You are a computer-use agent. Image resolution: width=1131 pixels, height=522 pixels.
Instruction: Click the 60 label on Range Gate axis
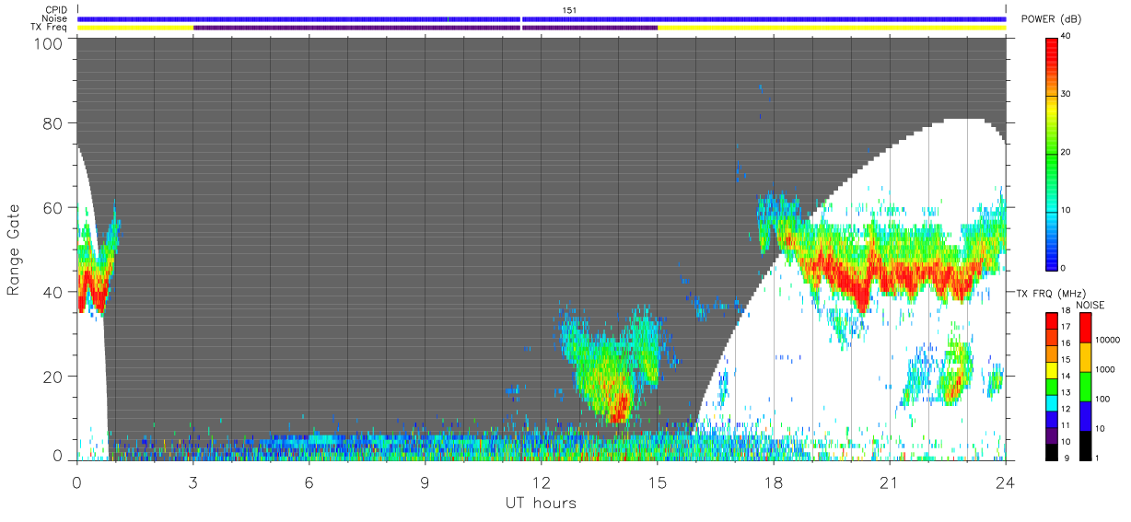(53, 208)
